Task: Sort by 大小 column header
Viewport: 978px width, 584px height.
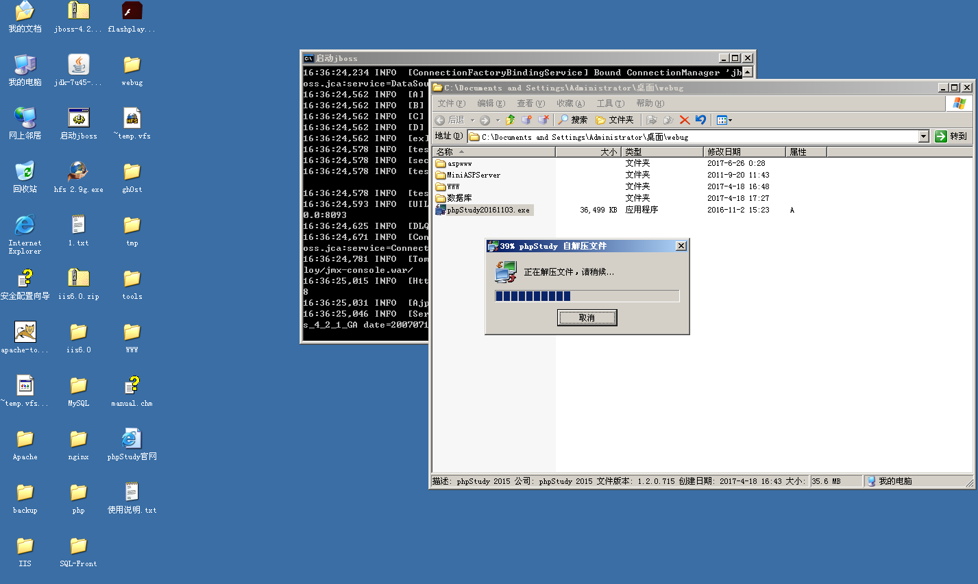Action: point(589,151)
